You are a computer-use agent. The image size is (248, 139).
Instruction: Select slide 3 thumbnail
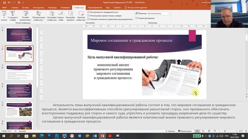click(x=19, y=72)
